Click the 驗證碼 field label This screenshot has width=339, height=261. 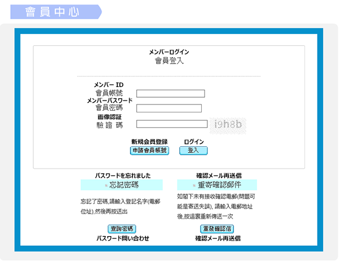[x=109, y=125]
